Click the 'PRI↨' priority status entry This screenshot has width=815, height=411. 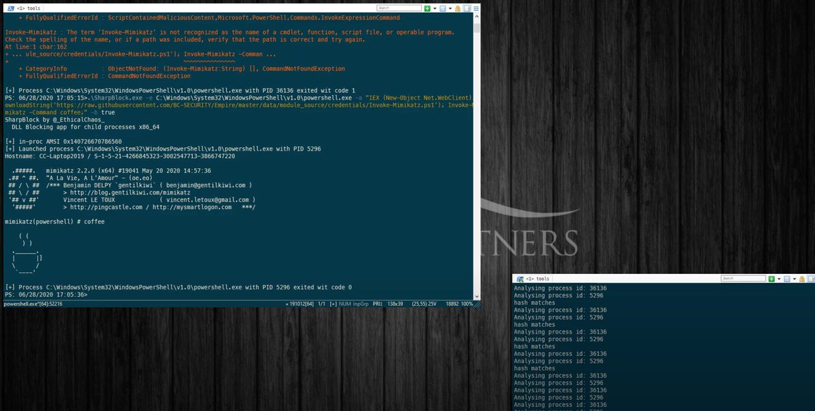(x=377, y=304)
